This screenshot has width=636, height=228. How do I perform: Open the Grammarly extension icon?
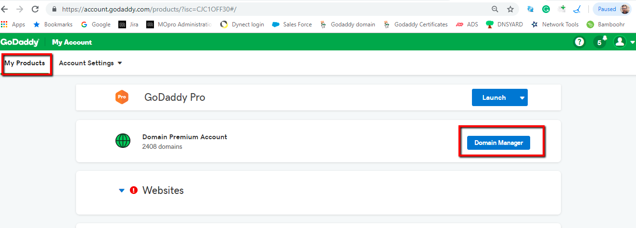[x=546, y=9]
